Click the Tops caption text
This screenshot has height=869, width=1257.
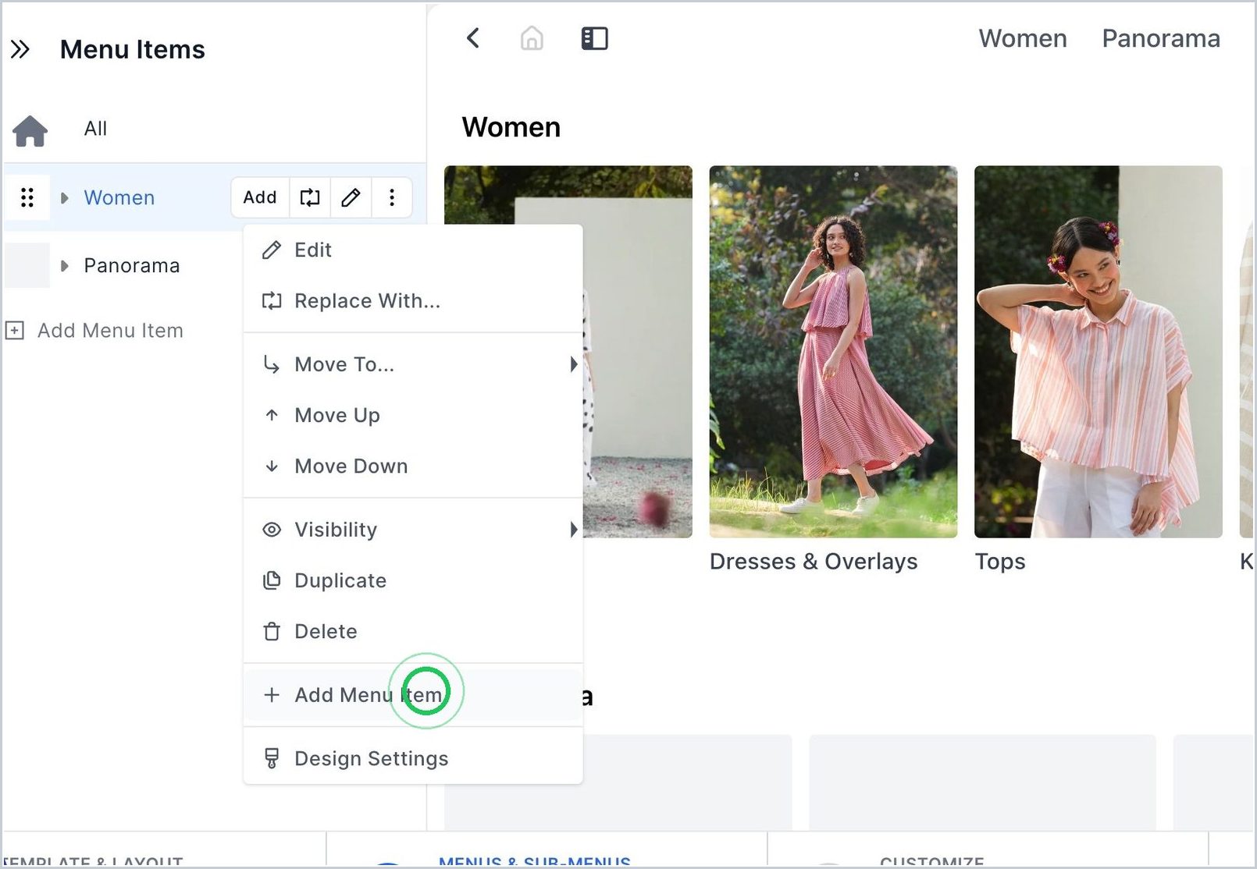[x=1000, y=562]
